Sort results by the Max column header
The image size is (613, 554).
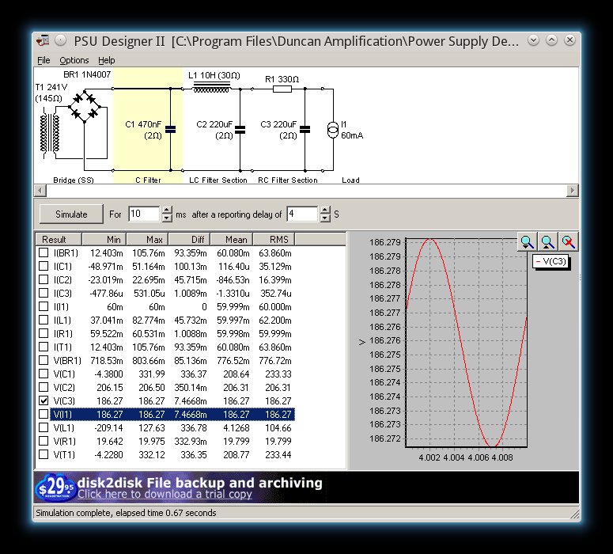click(147, 239)
